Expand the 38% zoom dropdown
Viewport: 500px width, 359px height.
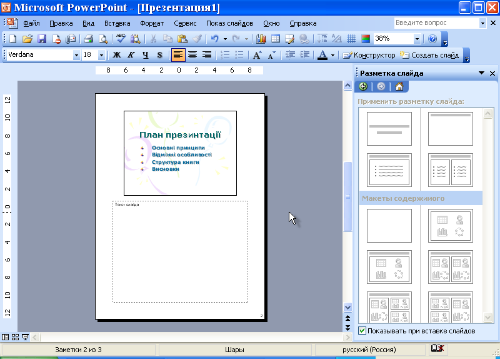pyautogui.click(x=417, y=39)
